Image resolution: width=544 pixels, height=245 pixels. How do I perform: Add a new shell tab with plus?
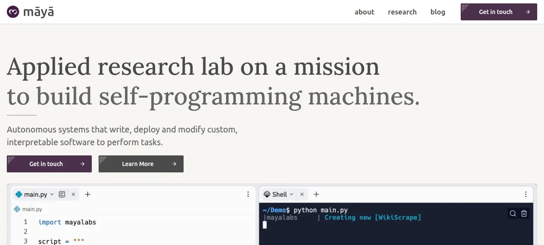(x=316, y=194)
